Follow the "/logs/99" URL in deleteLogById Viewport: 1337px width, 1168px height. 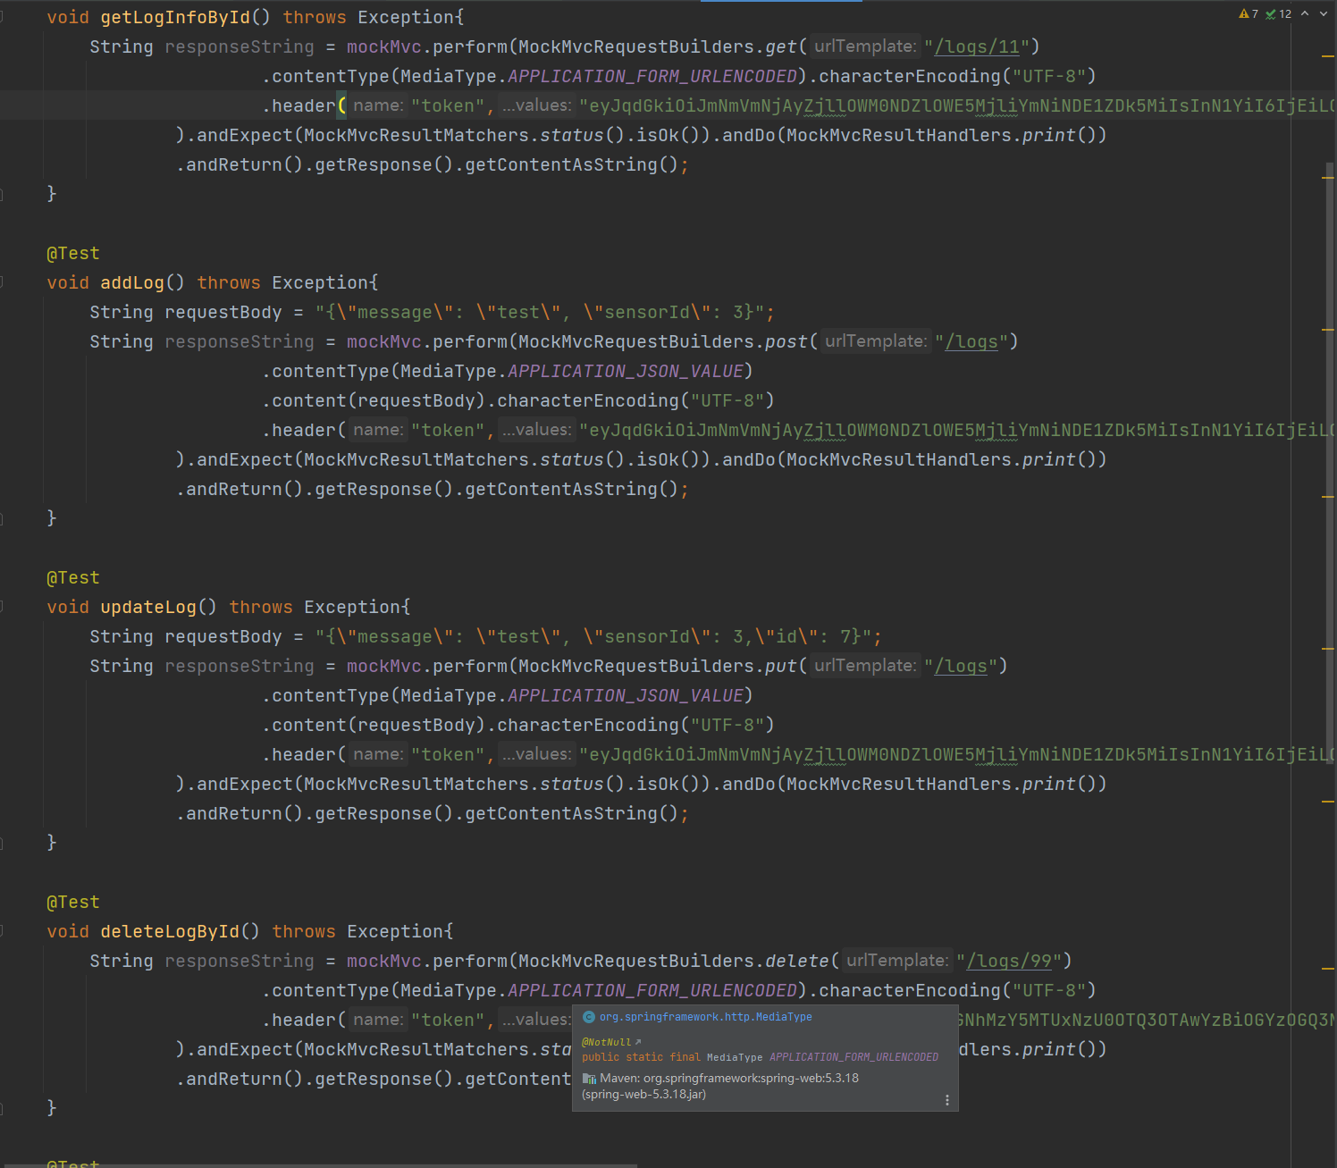pos(1009,961)
